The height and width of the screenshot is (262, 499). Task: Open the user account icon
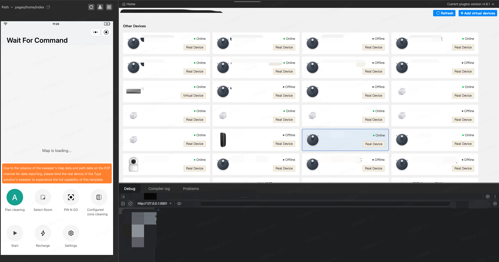coord(100,7)
